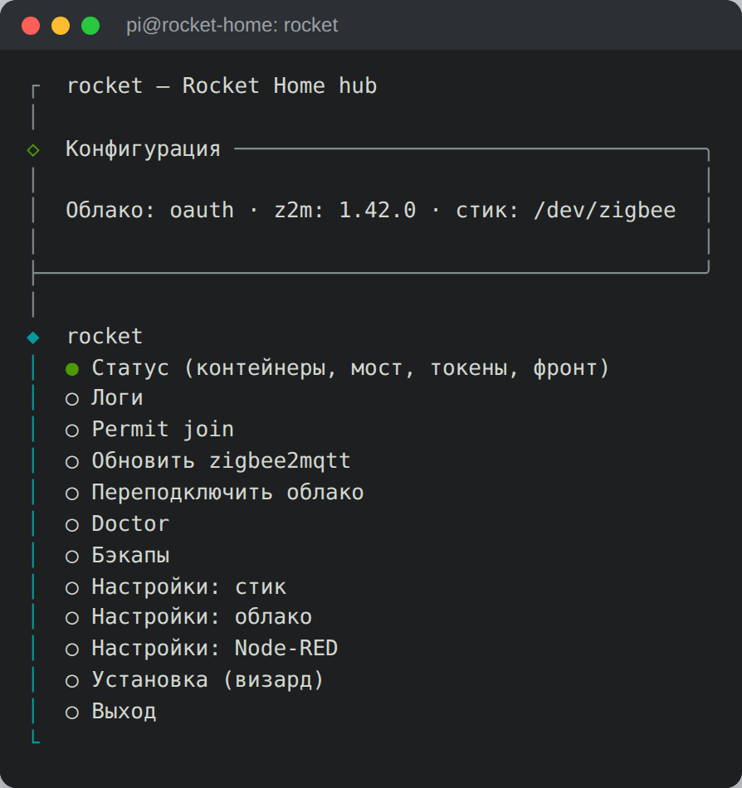Select the Статус radio option
Screen dimensions: 742x788
(337, 368)
